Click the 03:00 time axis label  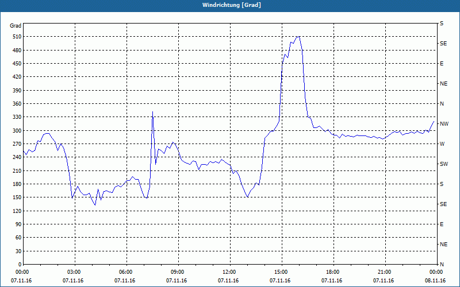point(73,272)
